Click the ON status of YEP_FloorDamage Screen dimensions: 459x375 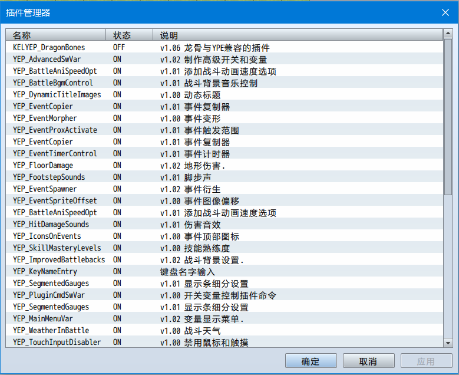coord(117,165)
